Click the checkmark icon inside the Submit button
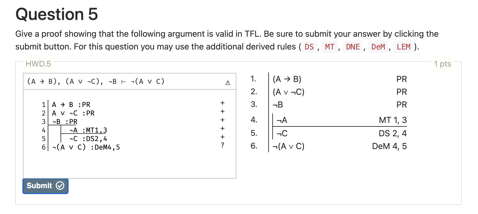 [x=60, y=186]
